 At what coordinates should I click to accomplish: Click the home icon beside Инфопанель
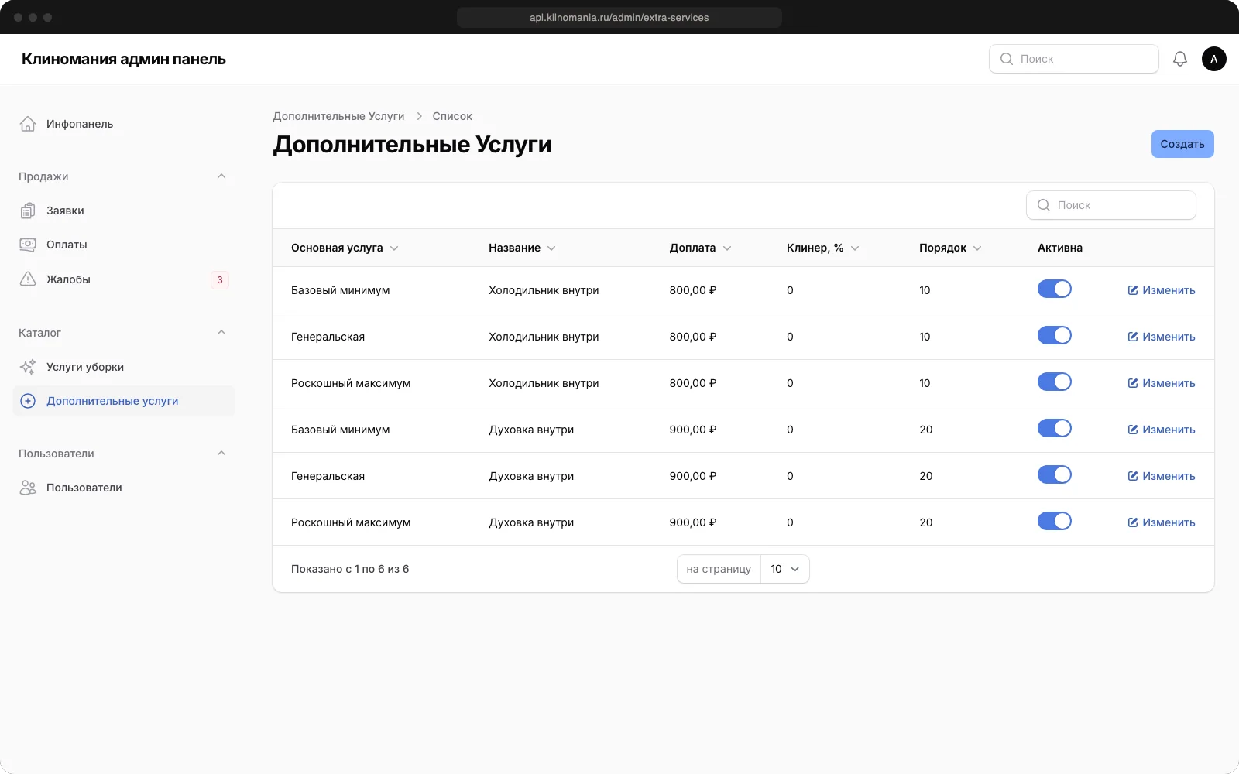tap(28, 124)
